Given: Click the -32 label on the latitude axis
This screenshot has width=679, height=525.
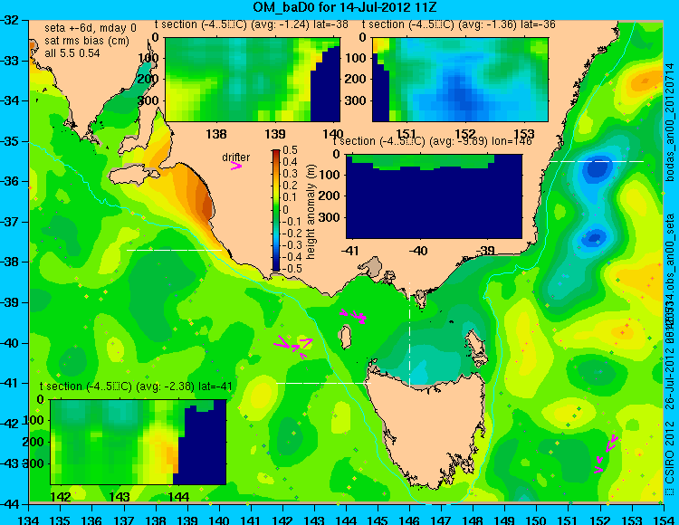Looking at the screenshot, I should point(9,20).
